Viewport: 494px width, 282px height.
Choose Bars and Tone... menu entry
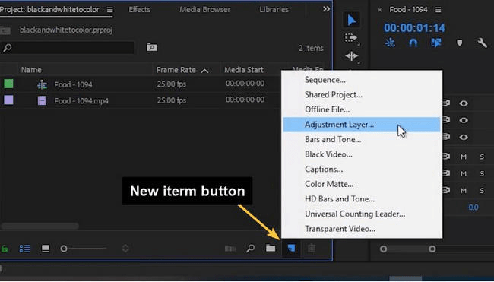361,139
